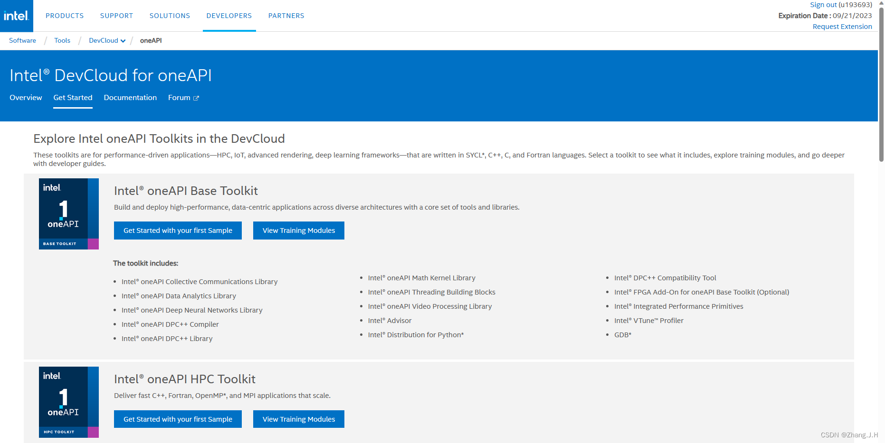Click Request Extension

tap(842, 26)
